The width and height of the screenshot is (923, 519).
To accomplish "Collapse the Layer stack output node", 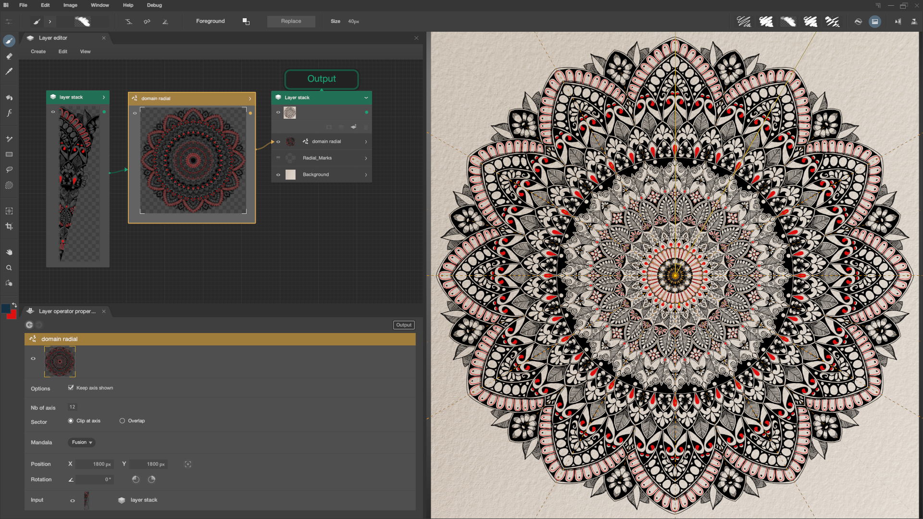I will pos(366,98).
